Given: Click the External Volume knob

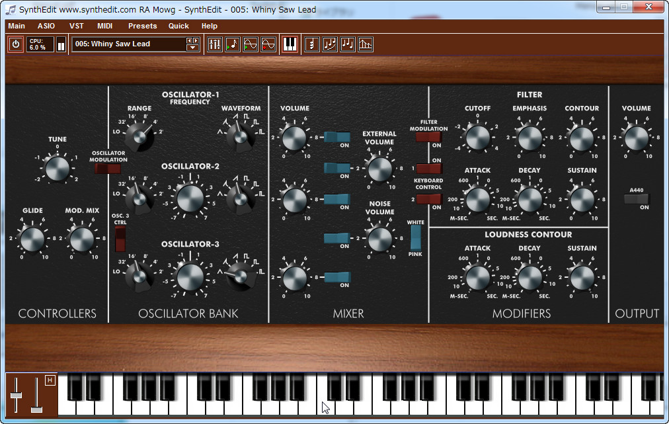Looking at the screenshot, I should click(x=379, y=168).
